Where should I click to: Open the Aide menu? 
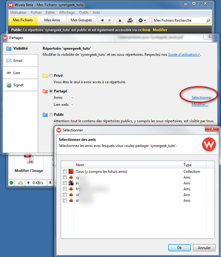click(x=96, y=12)
